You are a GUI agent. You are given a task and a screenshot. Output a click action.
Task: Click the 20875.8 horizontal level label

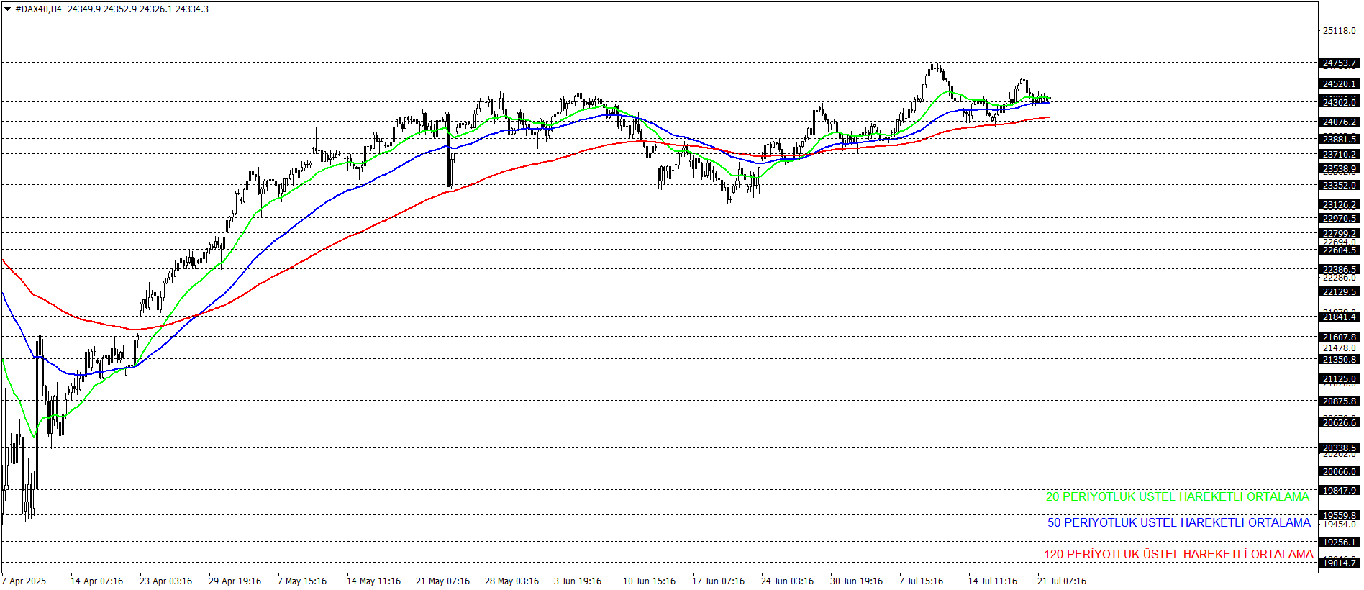point(1340,401)
